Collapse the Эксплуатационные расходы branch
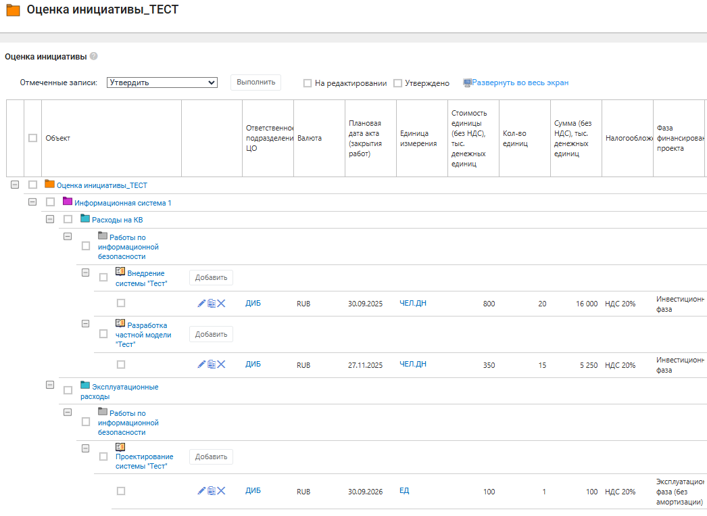 50,385
